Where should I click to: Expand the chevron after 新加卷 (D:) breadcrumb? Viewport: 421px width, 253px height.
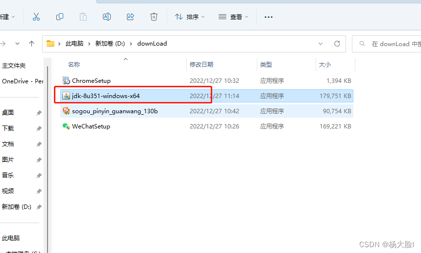[131, 44]
